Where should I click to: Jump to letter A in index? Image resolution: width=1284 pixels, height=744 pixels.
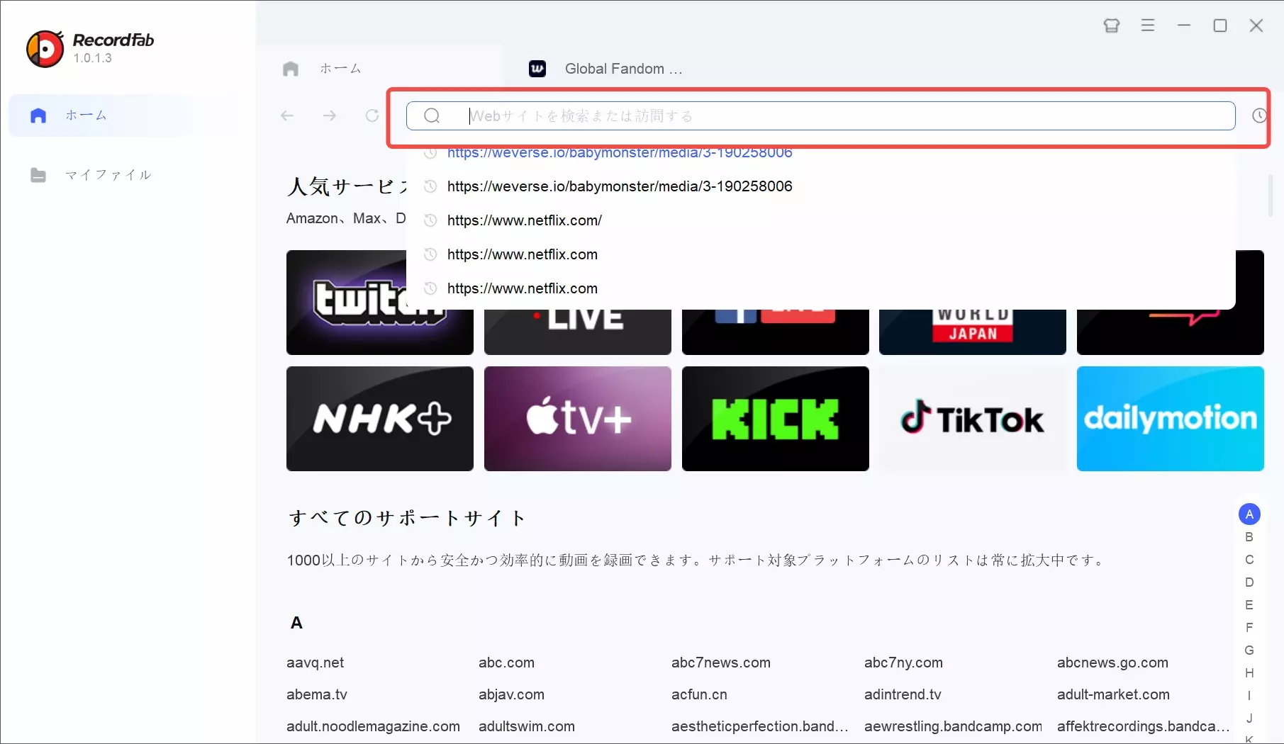pyautogui.click(x=1249, y=514)
